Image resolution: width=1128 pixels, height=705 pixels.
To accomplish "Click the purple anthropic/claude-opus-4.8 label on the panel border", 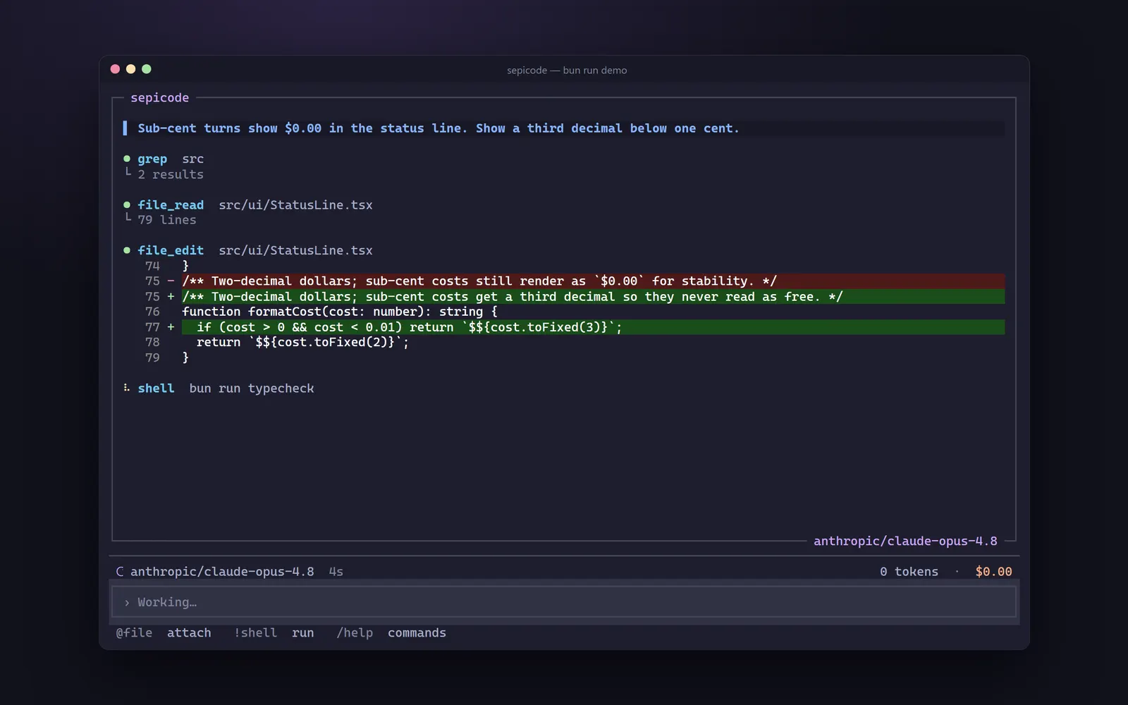I will tap(905, 541).
